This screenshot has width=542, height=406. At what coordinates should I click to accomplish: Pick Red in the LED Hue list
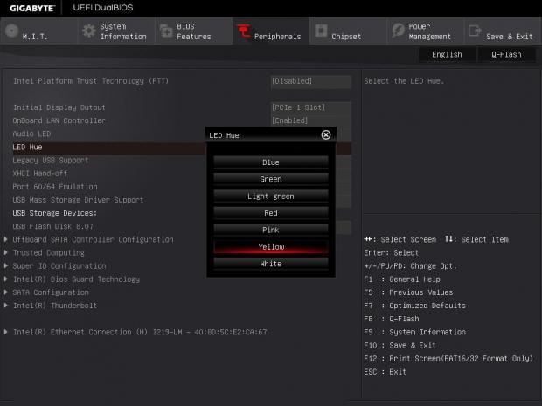pos(271,213)
